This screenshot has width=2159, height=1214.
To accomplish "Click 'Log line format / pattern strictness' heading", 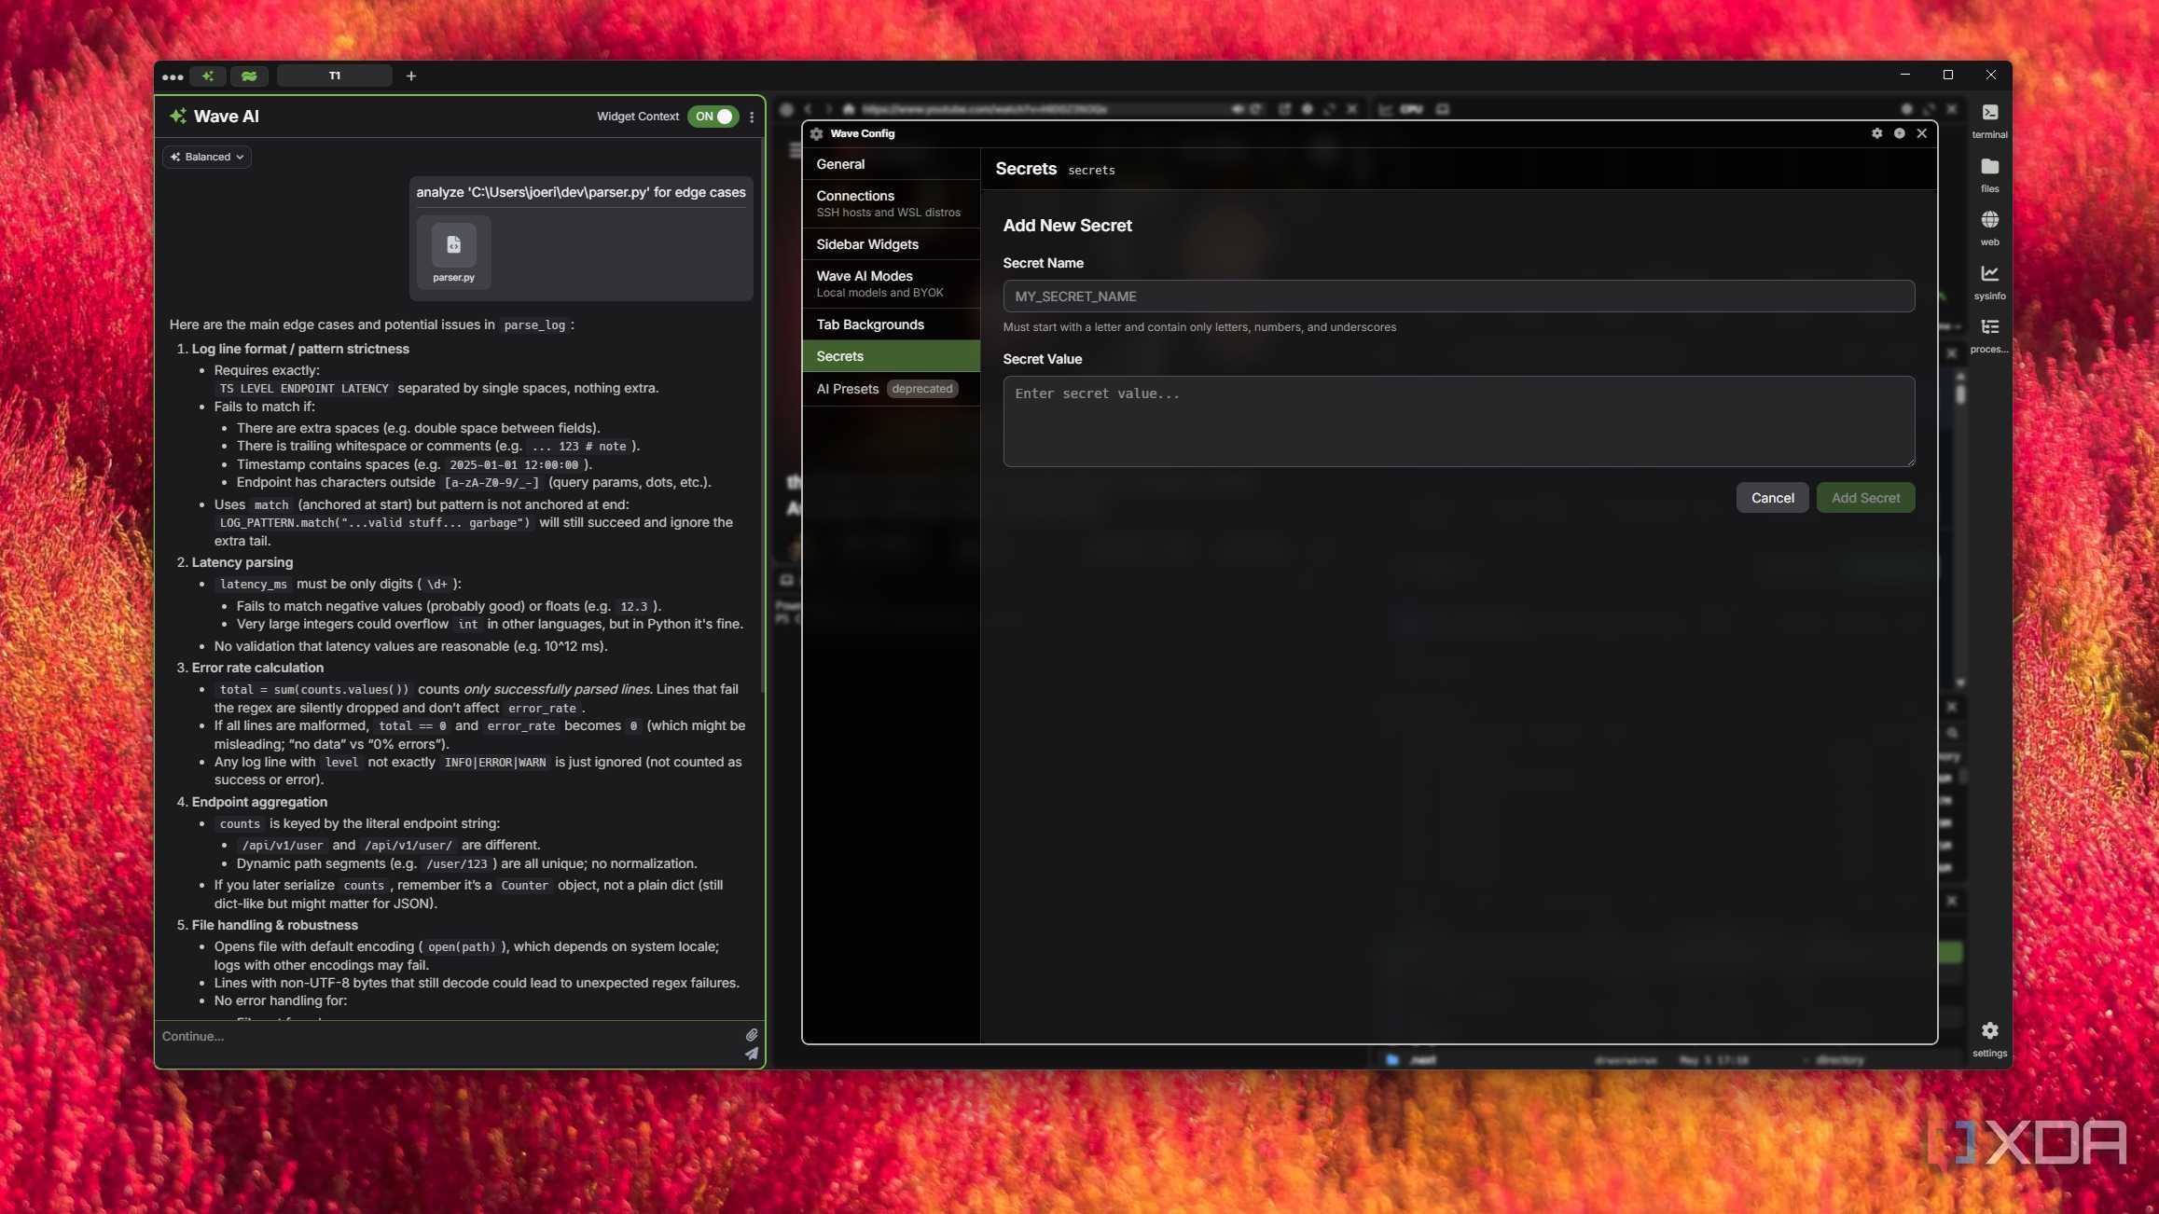I will point(300,349).
